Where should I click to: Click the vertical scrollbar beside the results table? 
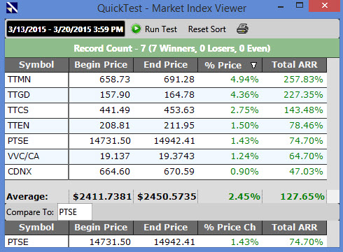click(333, 124)
